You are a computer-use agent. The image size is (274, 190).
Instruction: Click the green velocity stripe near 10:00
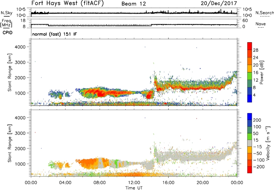click(x=116, y=163)
